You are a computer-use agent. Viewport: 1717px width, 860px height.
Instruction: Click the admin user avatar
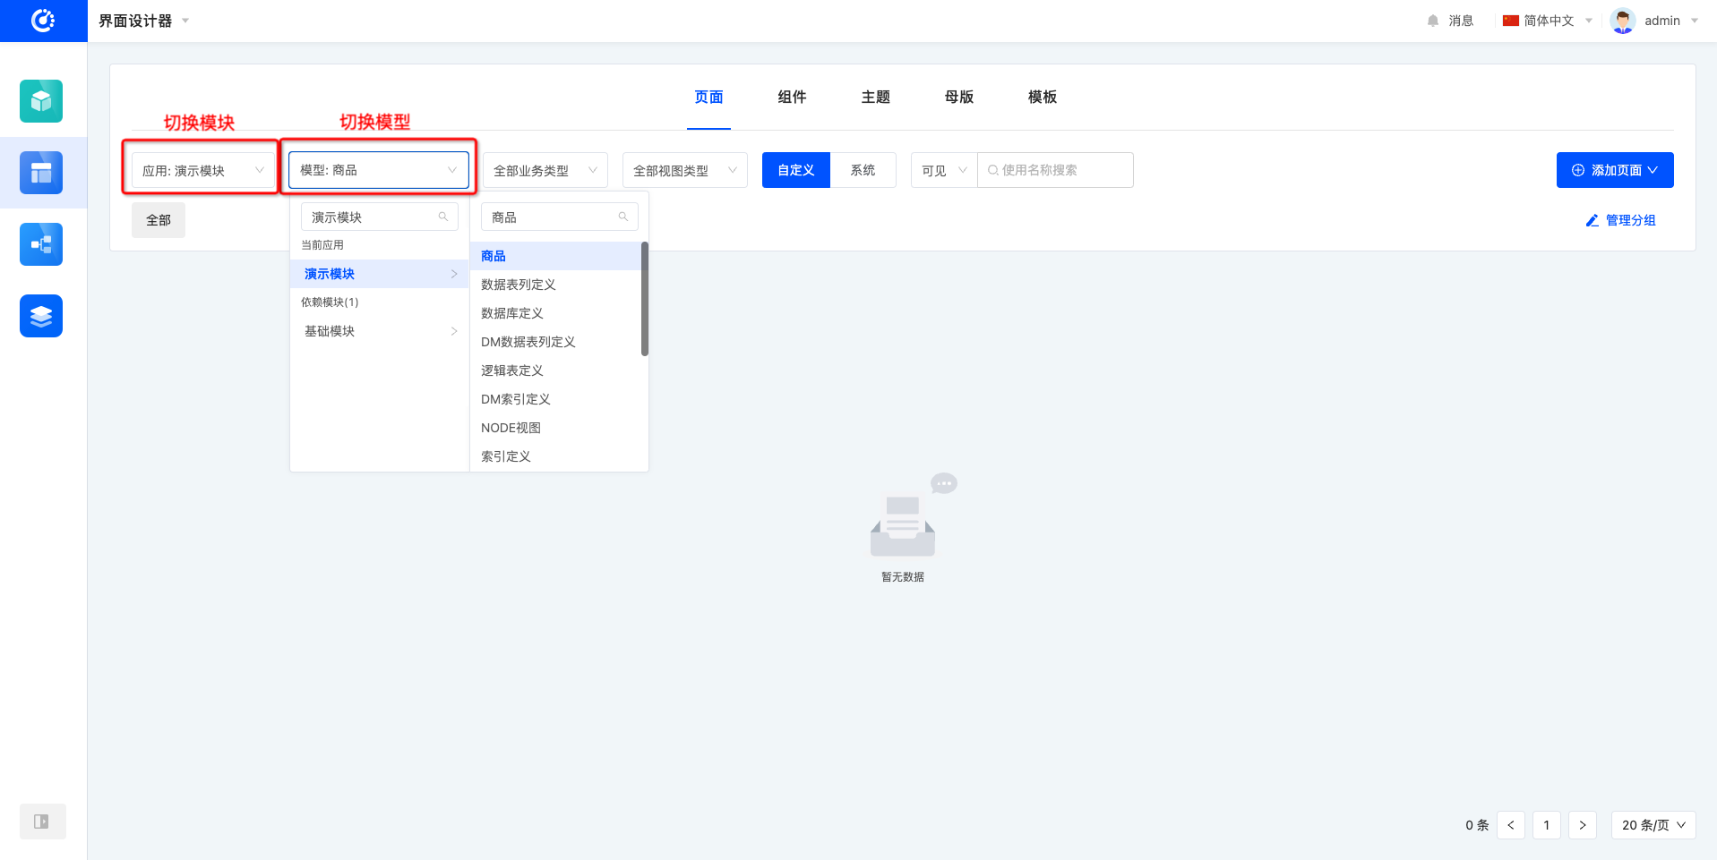tap(1622, 21)
